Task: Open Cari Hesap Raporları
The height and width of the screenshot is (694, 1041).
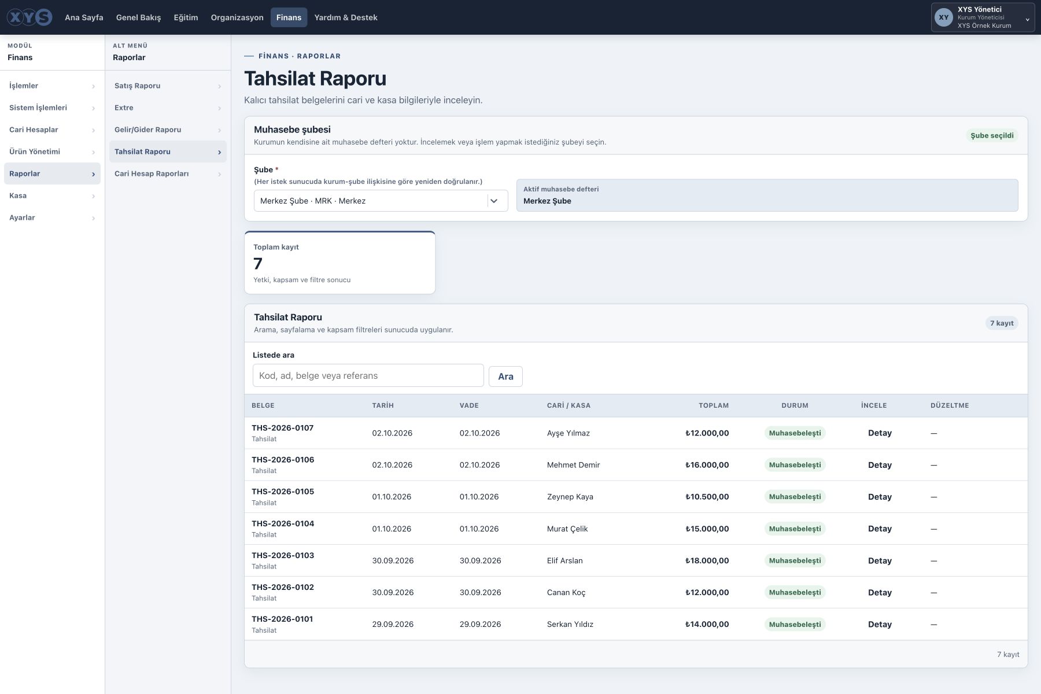Action: pos(168,173)
